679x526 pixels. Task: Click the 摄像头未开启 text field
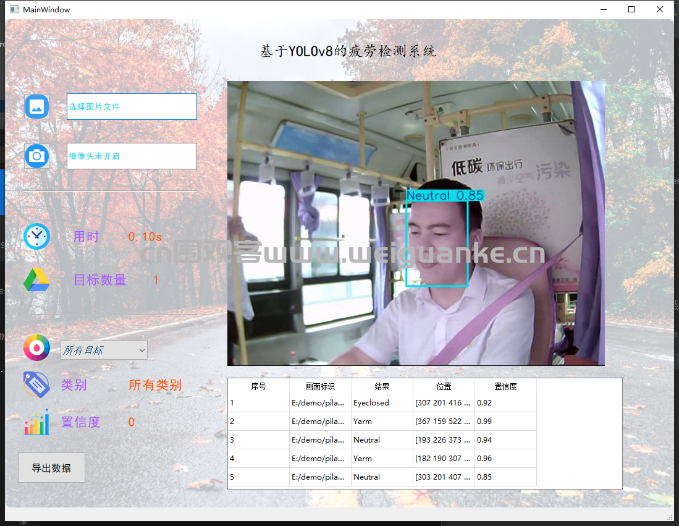132,156
